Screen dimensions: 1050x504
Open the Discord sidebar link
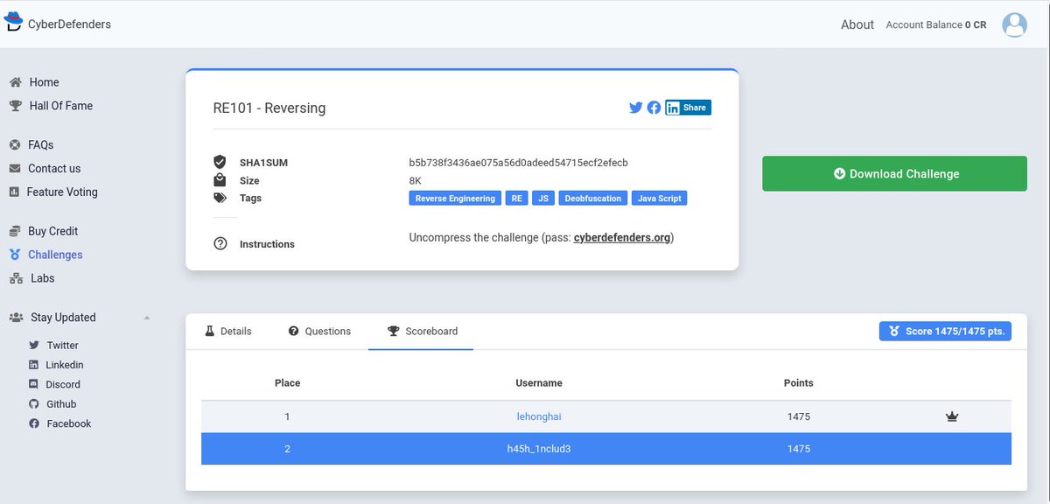pos(62,383)
